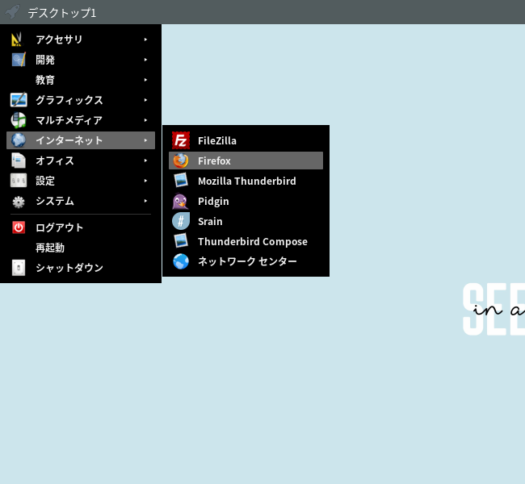525x484 pixels.
Task: Open the グラフィックス menu entry
Action: click(81, 100)
